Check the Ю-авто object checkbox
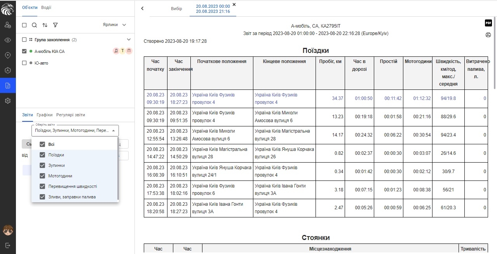This screenshot has height=254, width=497. click(x=24, y=63)
